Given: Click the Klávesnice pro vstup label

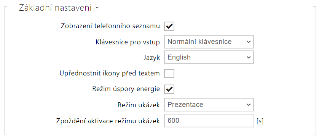Looking at the screenshot, I should coord(128,42).
